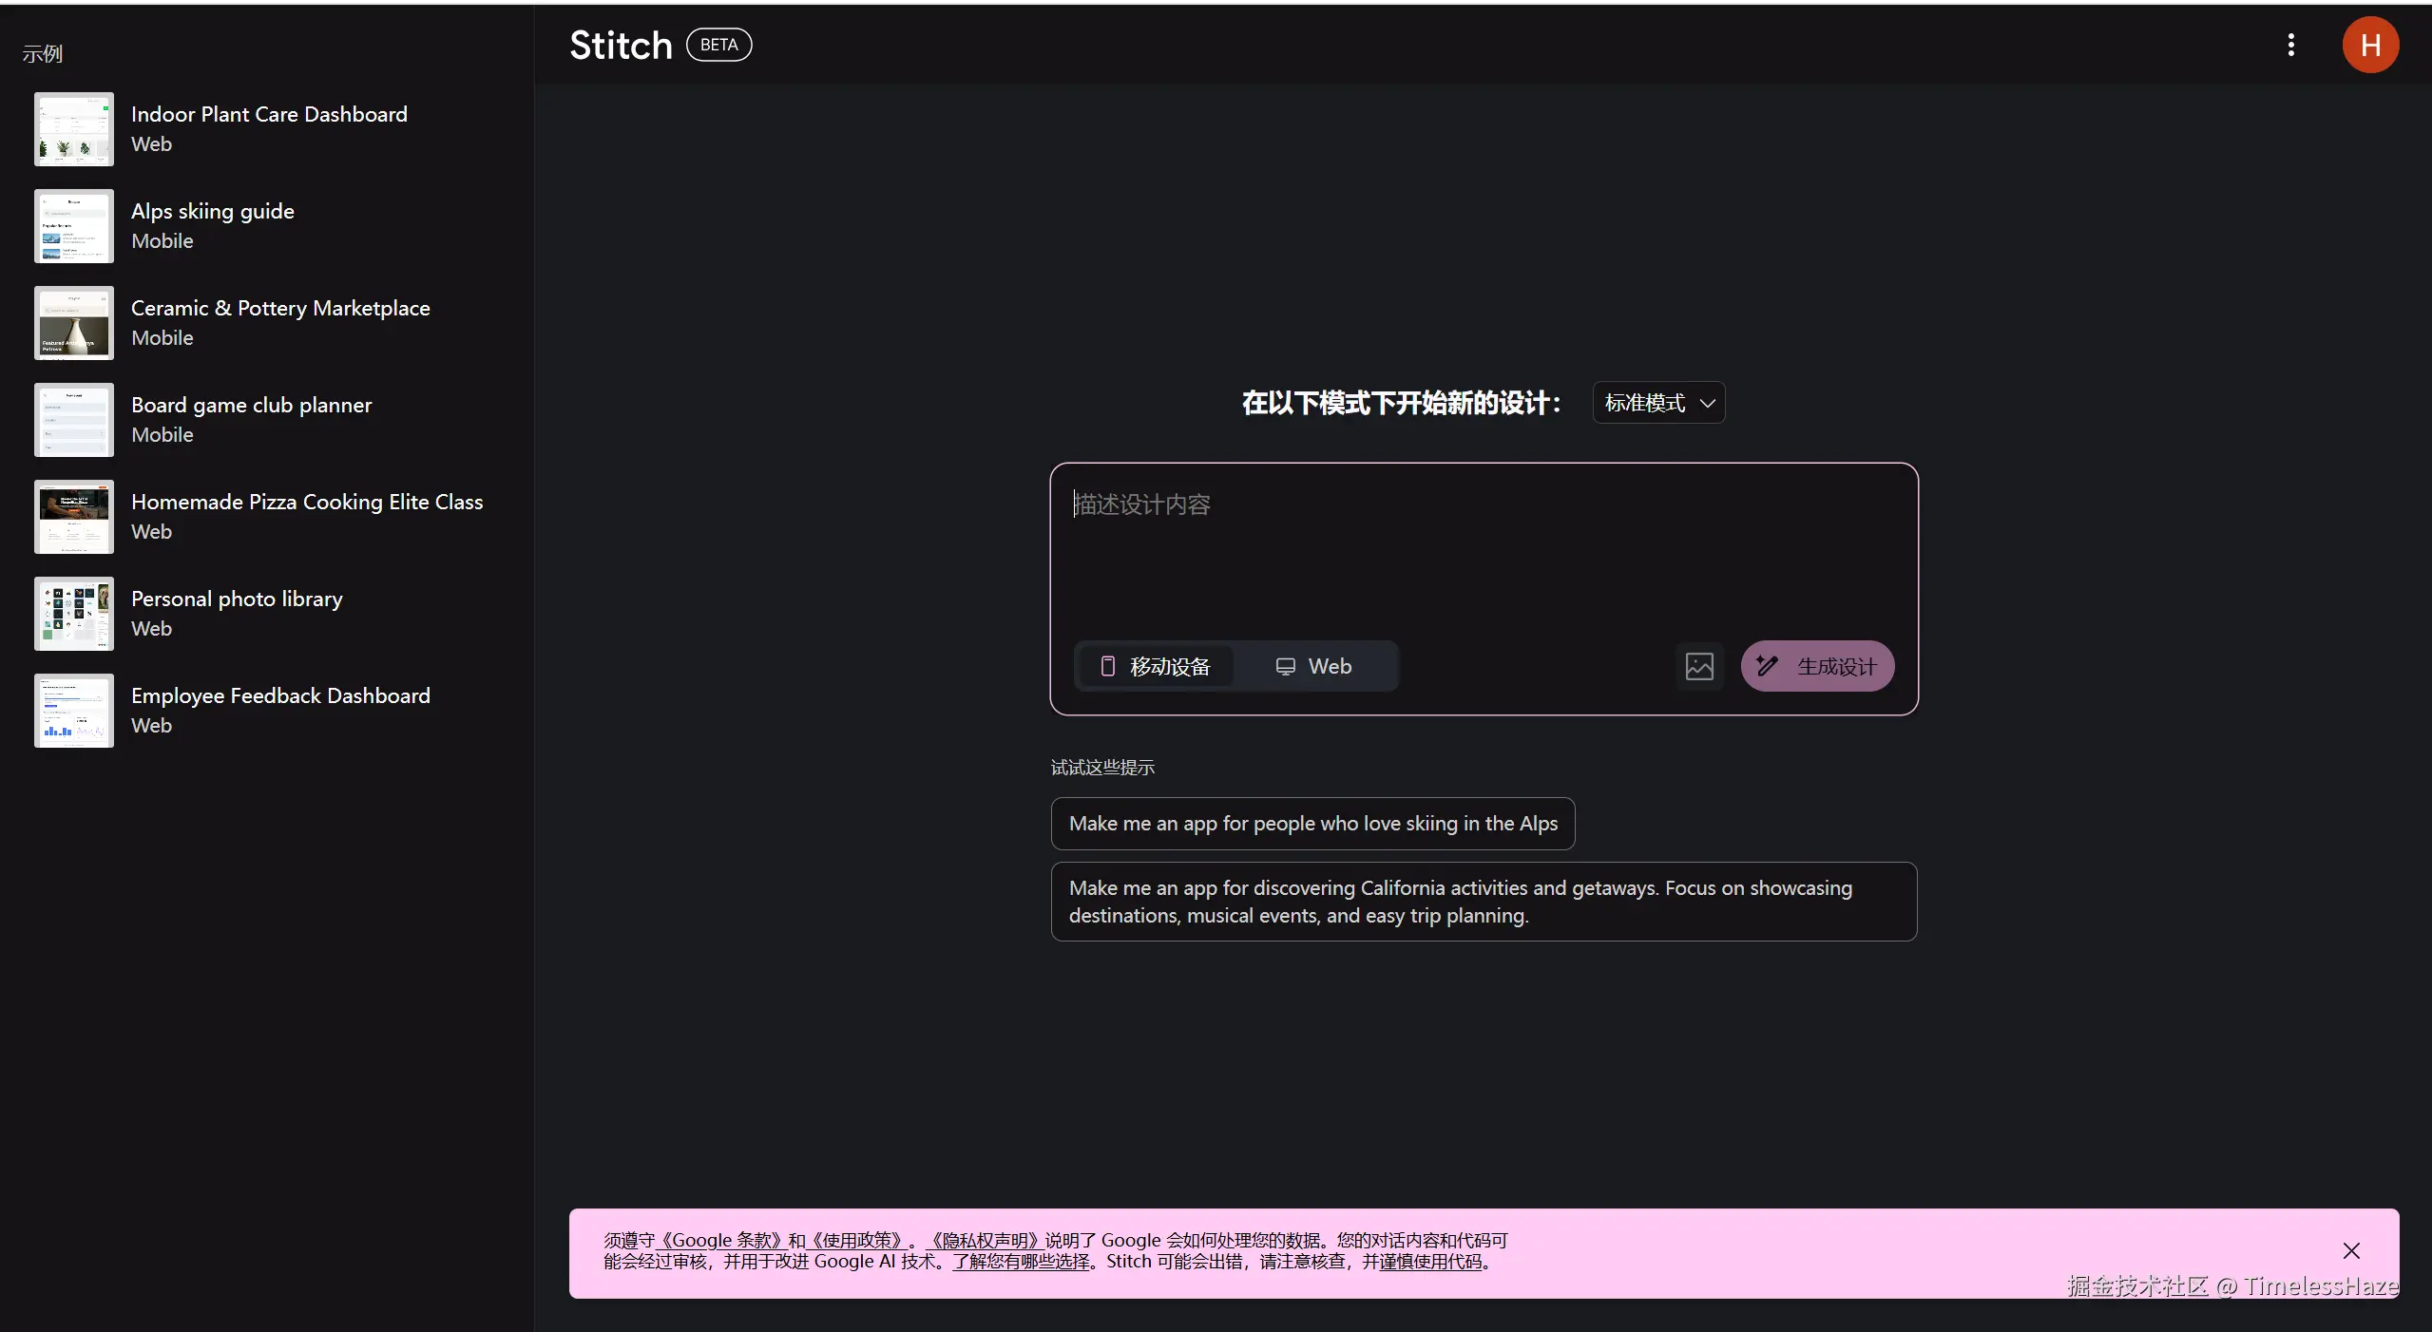Click the image upload icon
Screen dimensions: 2432x1332
[x=1699, y=666]
